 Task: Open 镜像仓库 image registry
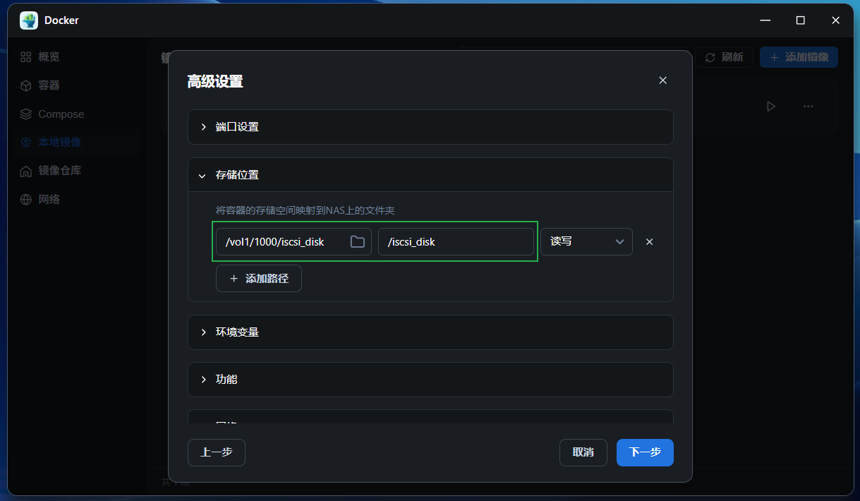point(59,171)
